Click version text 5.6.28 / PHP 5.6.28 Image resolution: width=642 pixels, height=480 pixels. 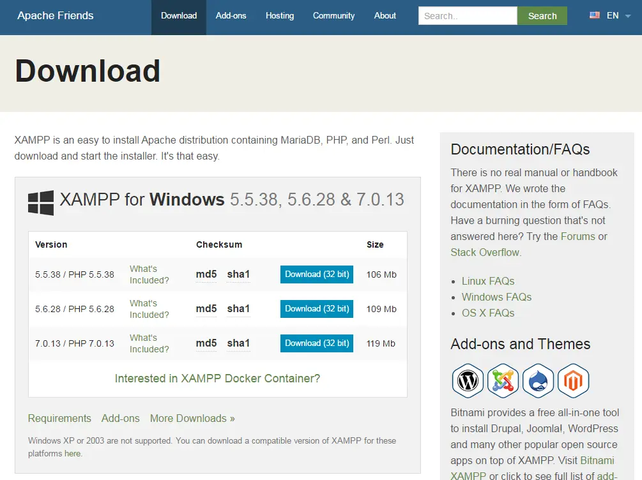point(75,309)
